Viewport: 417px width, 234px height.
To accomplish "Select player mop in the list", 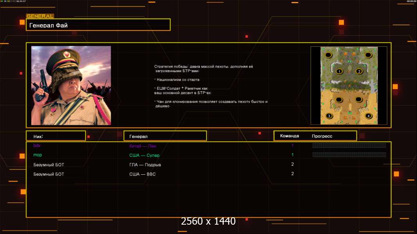I will [x=38, y=155].
